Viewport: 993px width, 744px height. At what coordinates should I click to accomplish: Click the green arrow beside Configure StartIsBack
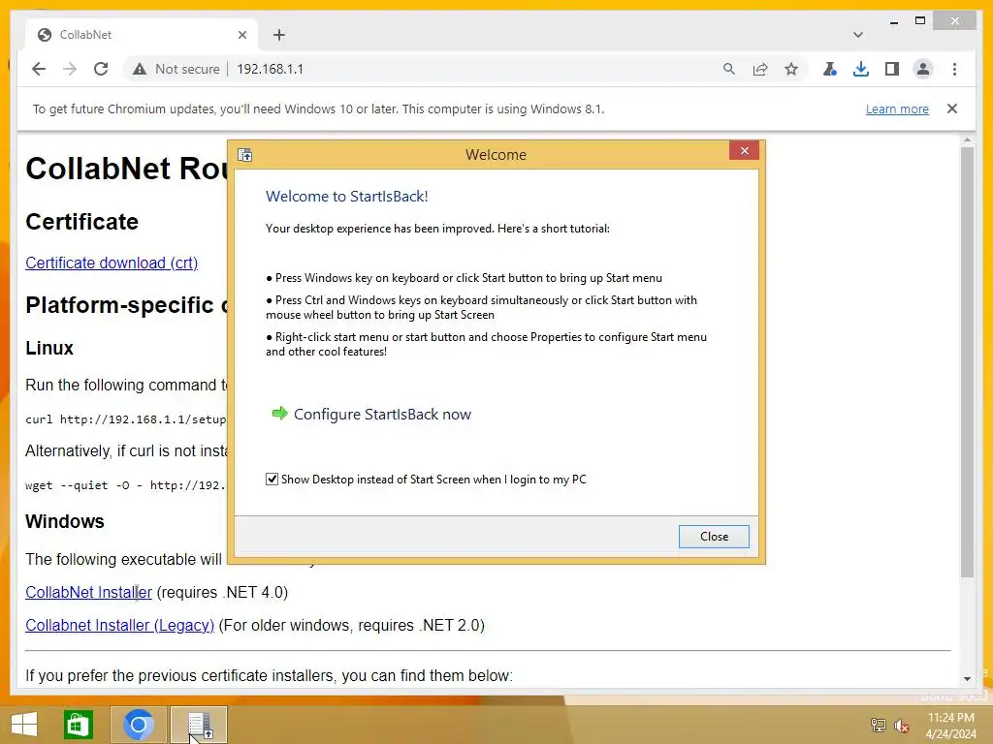click(279, 414)
